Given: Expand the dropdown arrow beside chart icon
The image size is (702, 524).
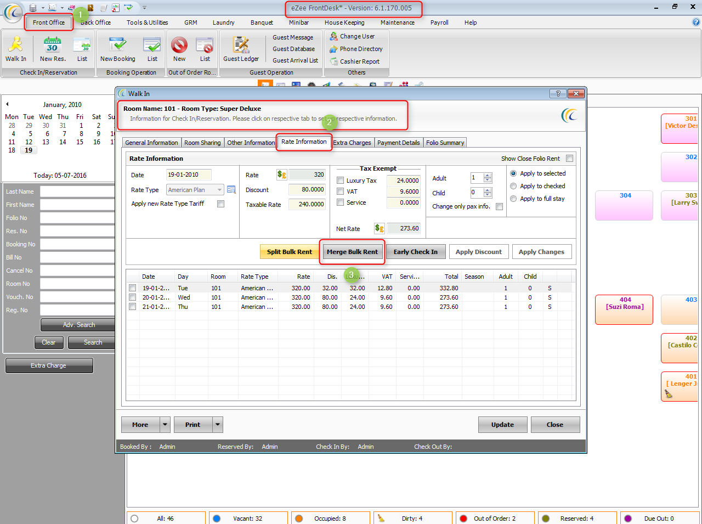Looking at the screenshot, I should [61, 8].
